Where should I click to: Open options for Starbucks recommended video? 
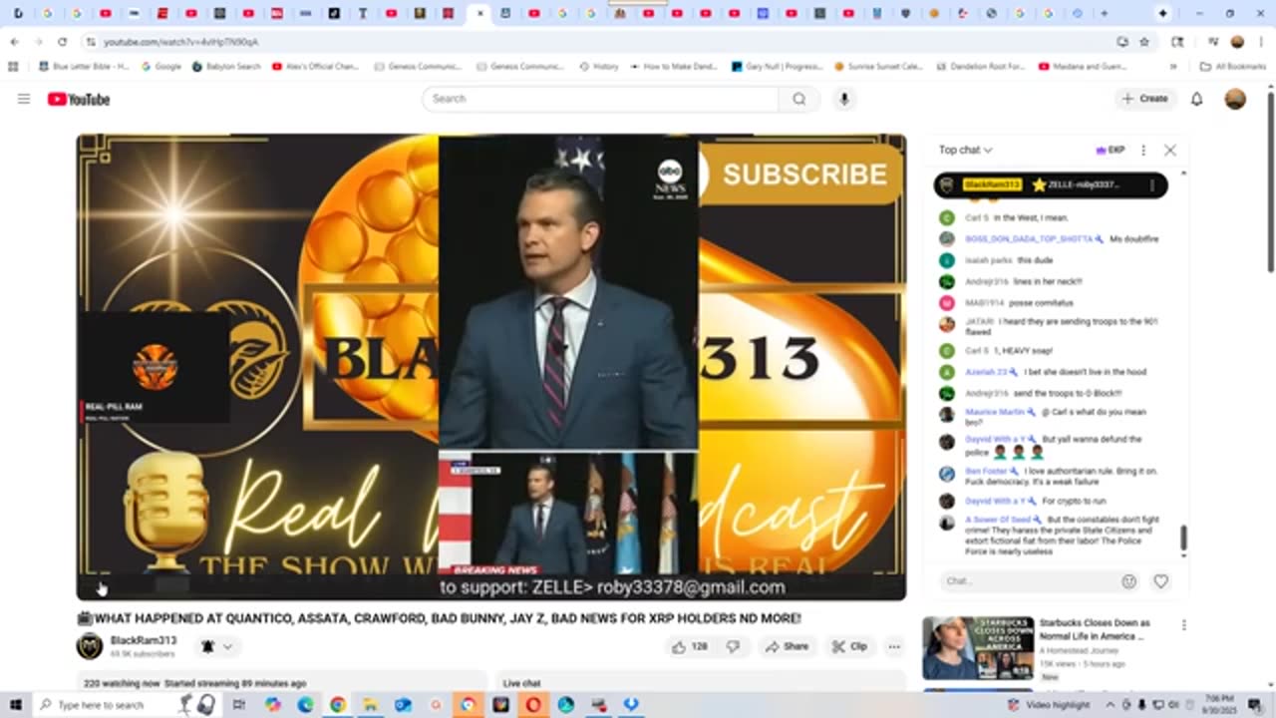click(x=1183, y=625)
